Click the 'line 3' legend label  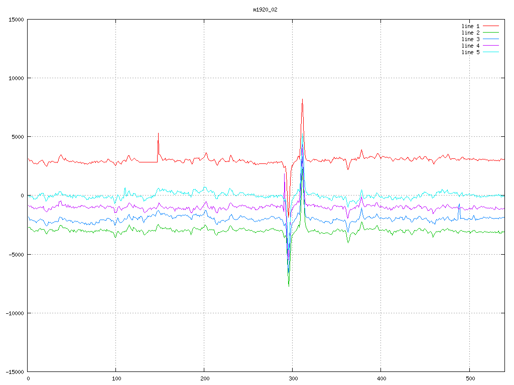[470, 39]
